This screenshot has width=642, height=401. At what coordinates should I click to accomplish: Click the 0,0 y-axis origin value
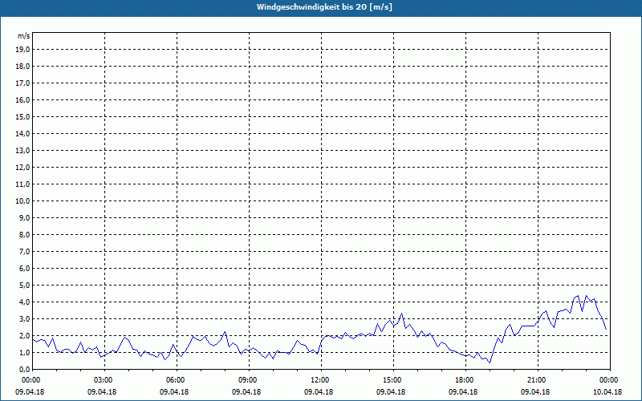(x=24, y=370)
